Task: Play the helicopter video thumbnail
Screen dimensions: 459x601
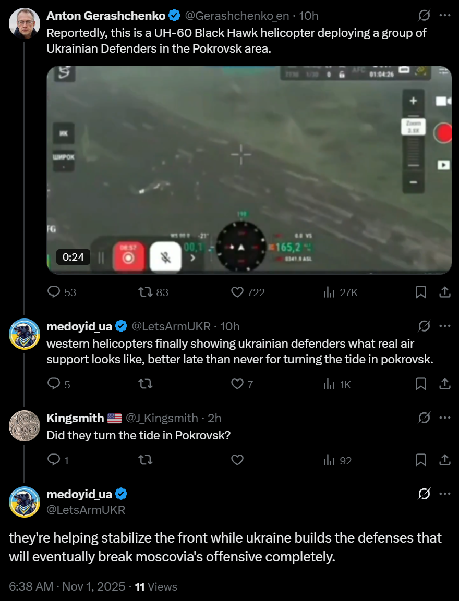Action: pyautogui.click(x=249, y=170)
